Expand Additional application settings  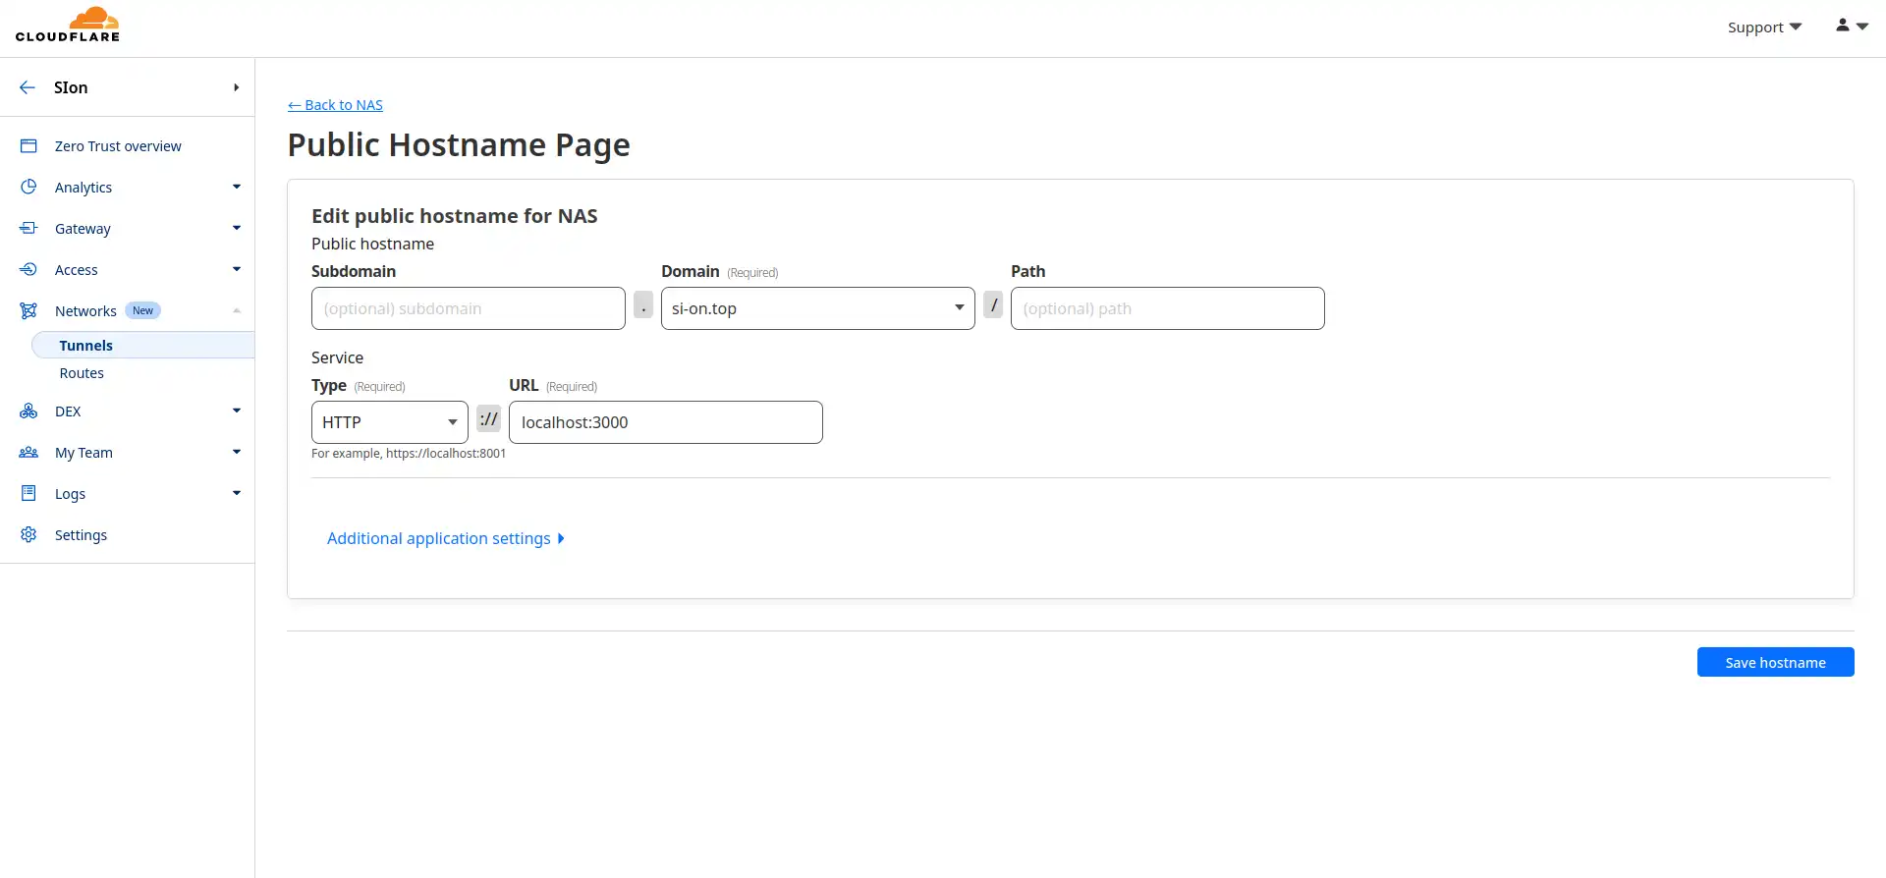[x=445, y=538]
